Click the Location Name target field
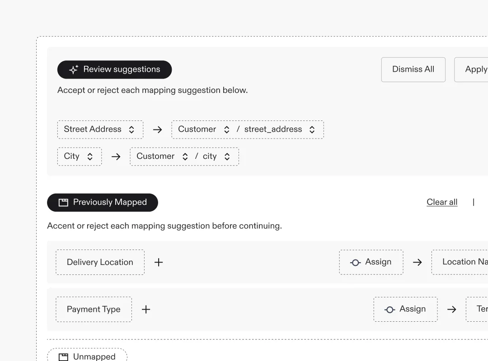Image resolution: width=488 pixels, height=361 pixels. click(465, 262)
